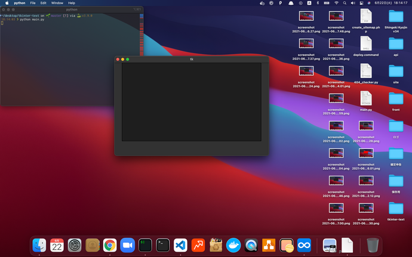Viewport: 412px width, 257px height.
Task: Click the green zoom button of tk window
Action: 128,59
